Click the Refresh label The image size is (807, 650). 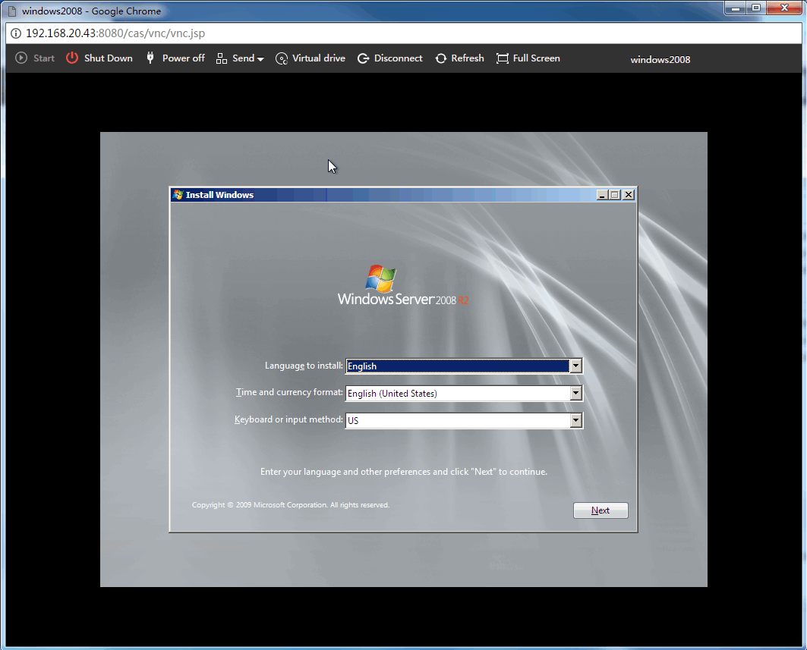click(468, 58)
